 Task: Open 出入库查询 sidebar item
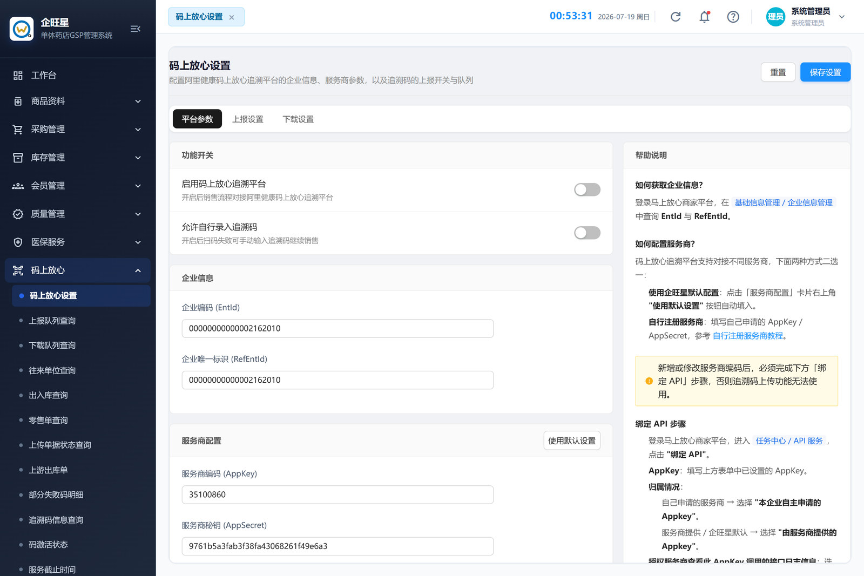81,395
